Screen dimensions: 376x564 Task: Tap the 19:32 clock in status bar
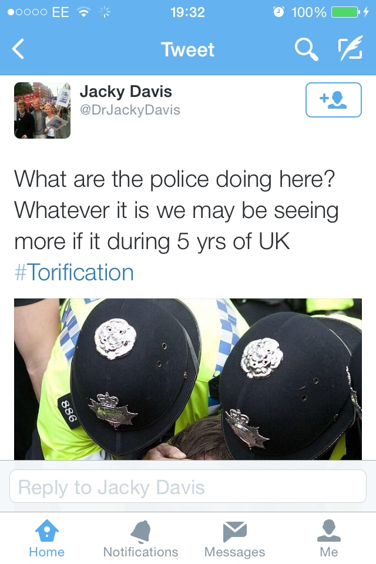tap(188, 12)
